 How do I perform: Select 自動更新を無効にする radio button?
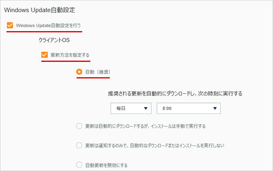[79, 165]
